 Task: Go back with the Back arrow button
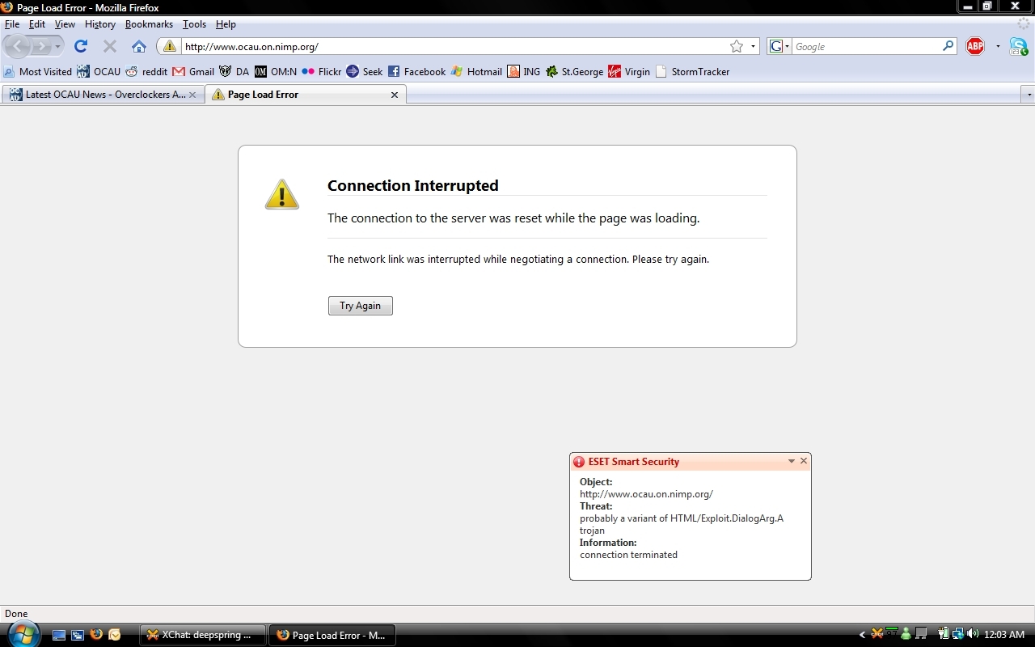(18, 46)
